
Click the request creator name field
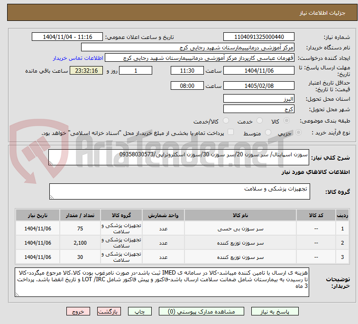tap(199, 58)
